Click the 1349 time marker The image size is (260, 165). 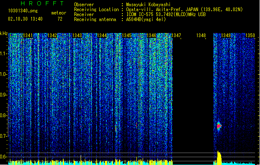(226, 35)
